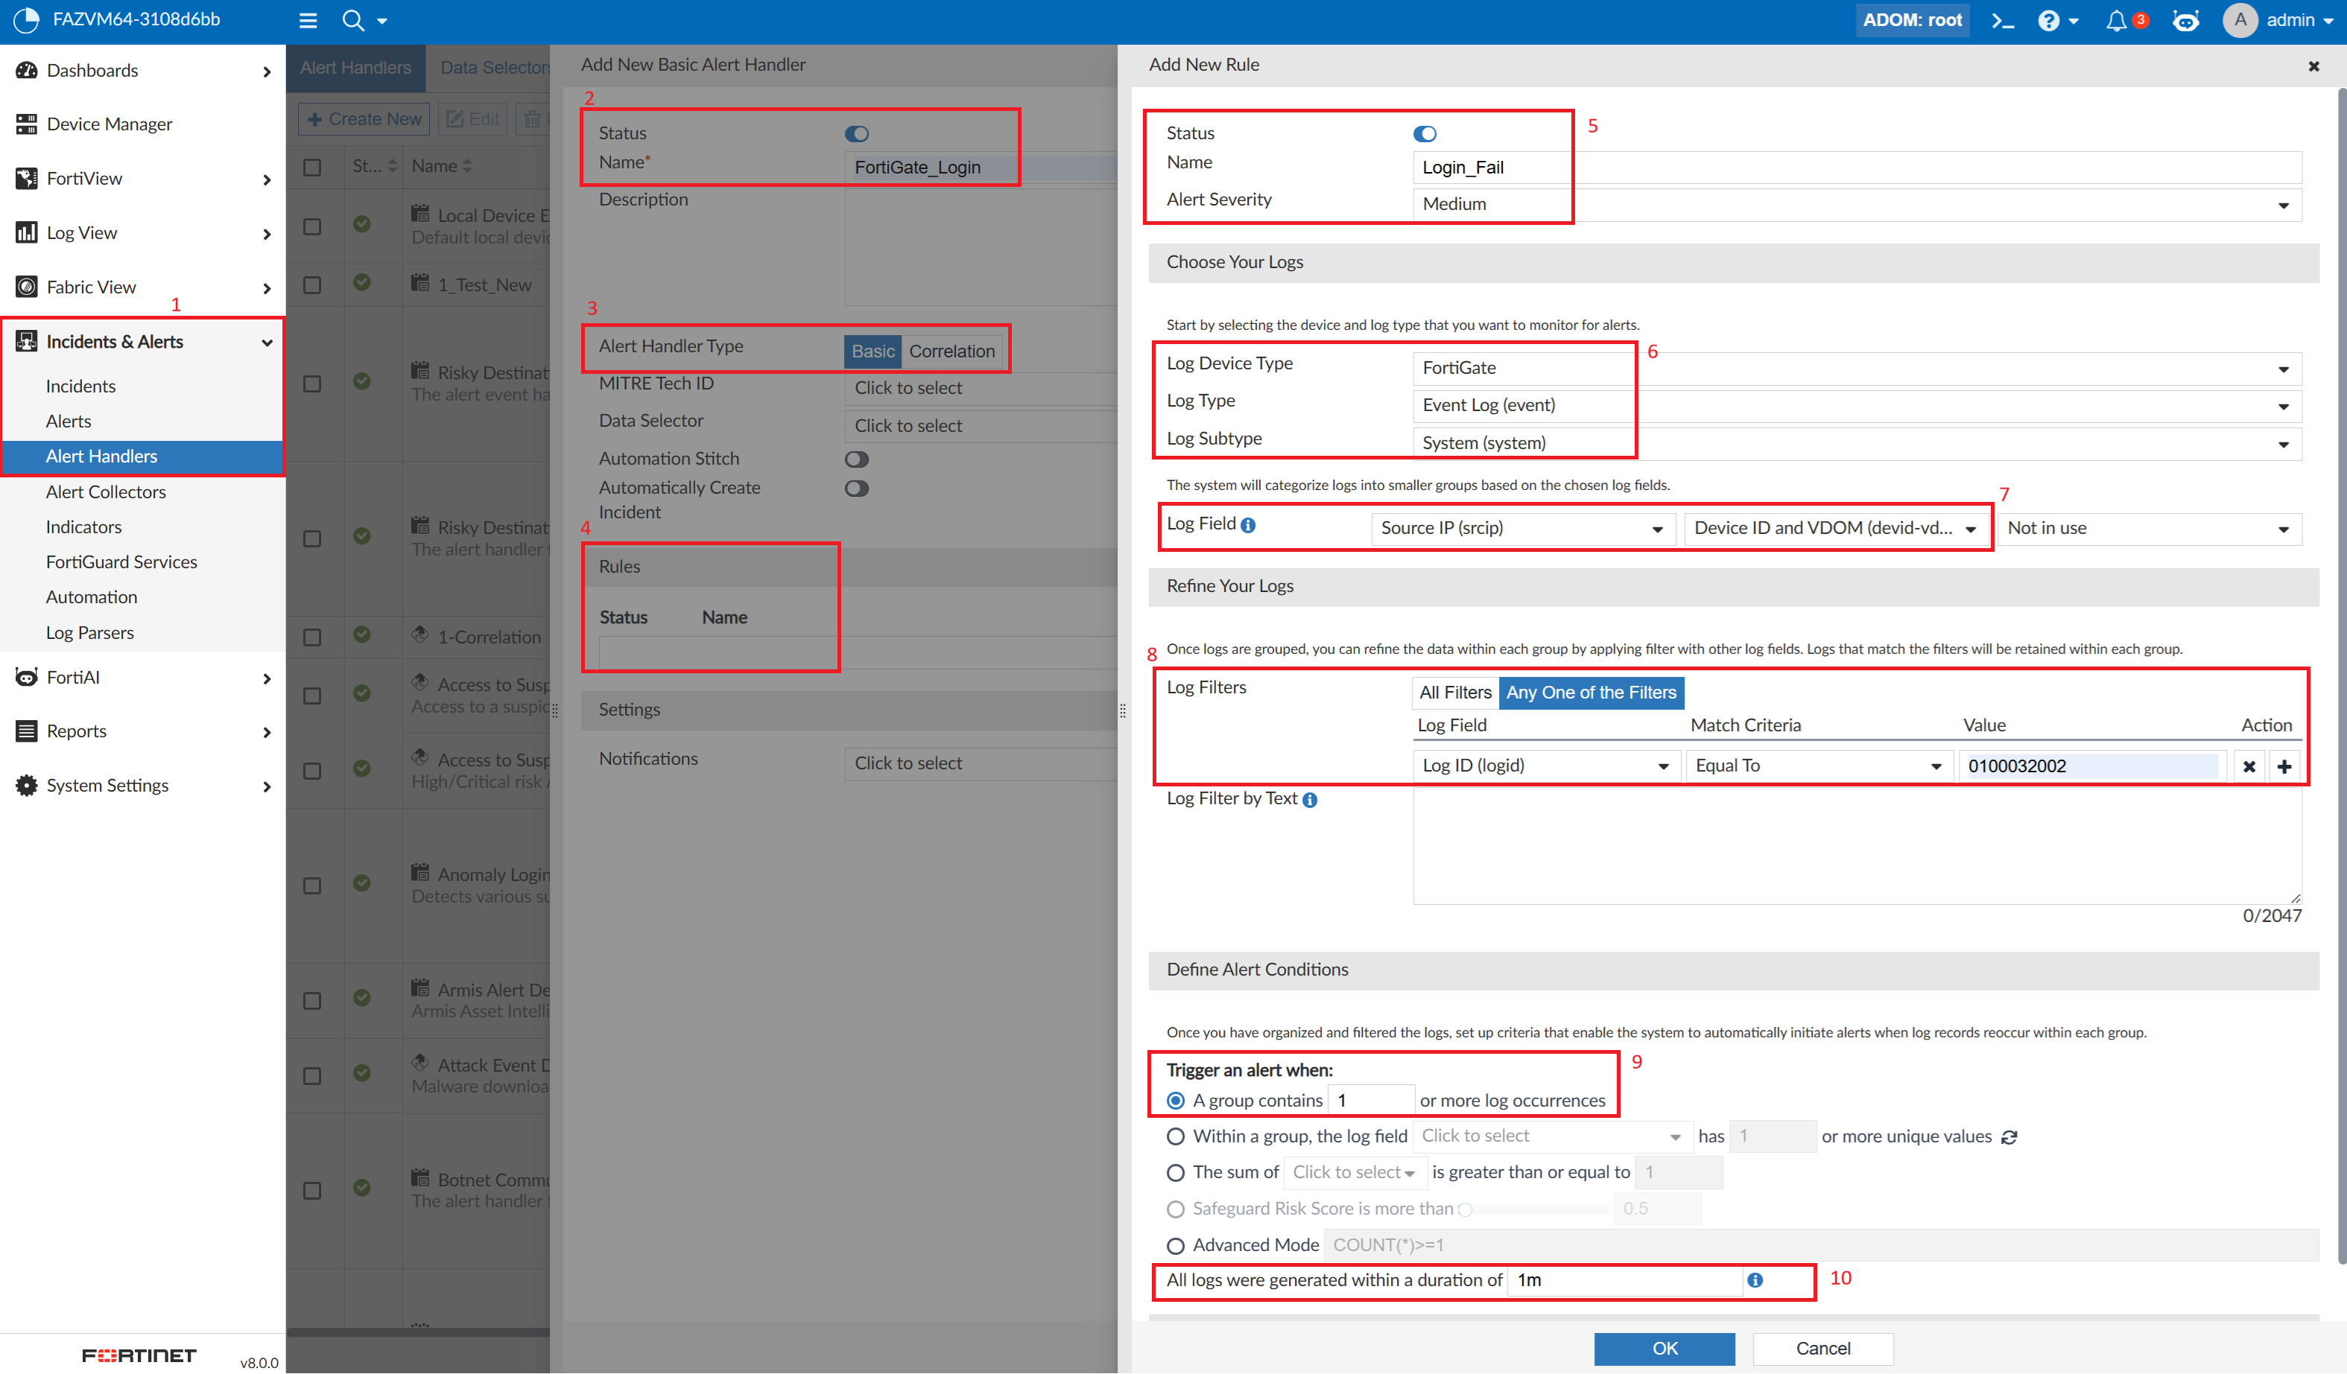Cancel the new rule dialog
The image size is (2347, 1374).
[1822, 1349]
